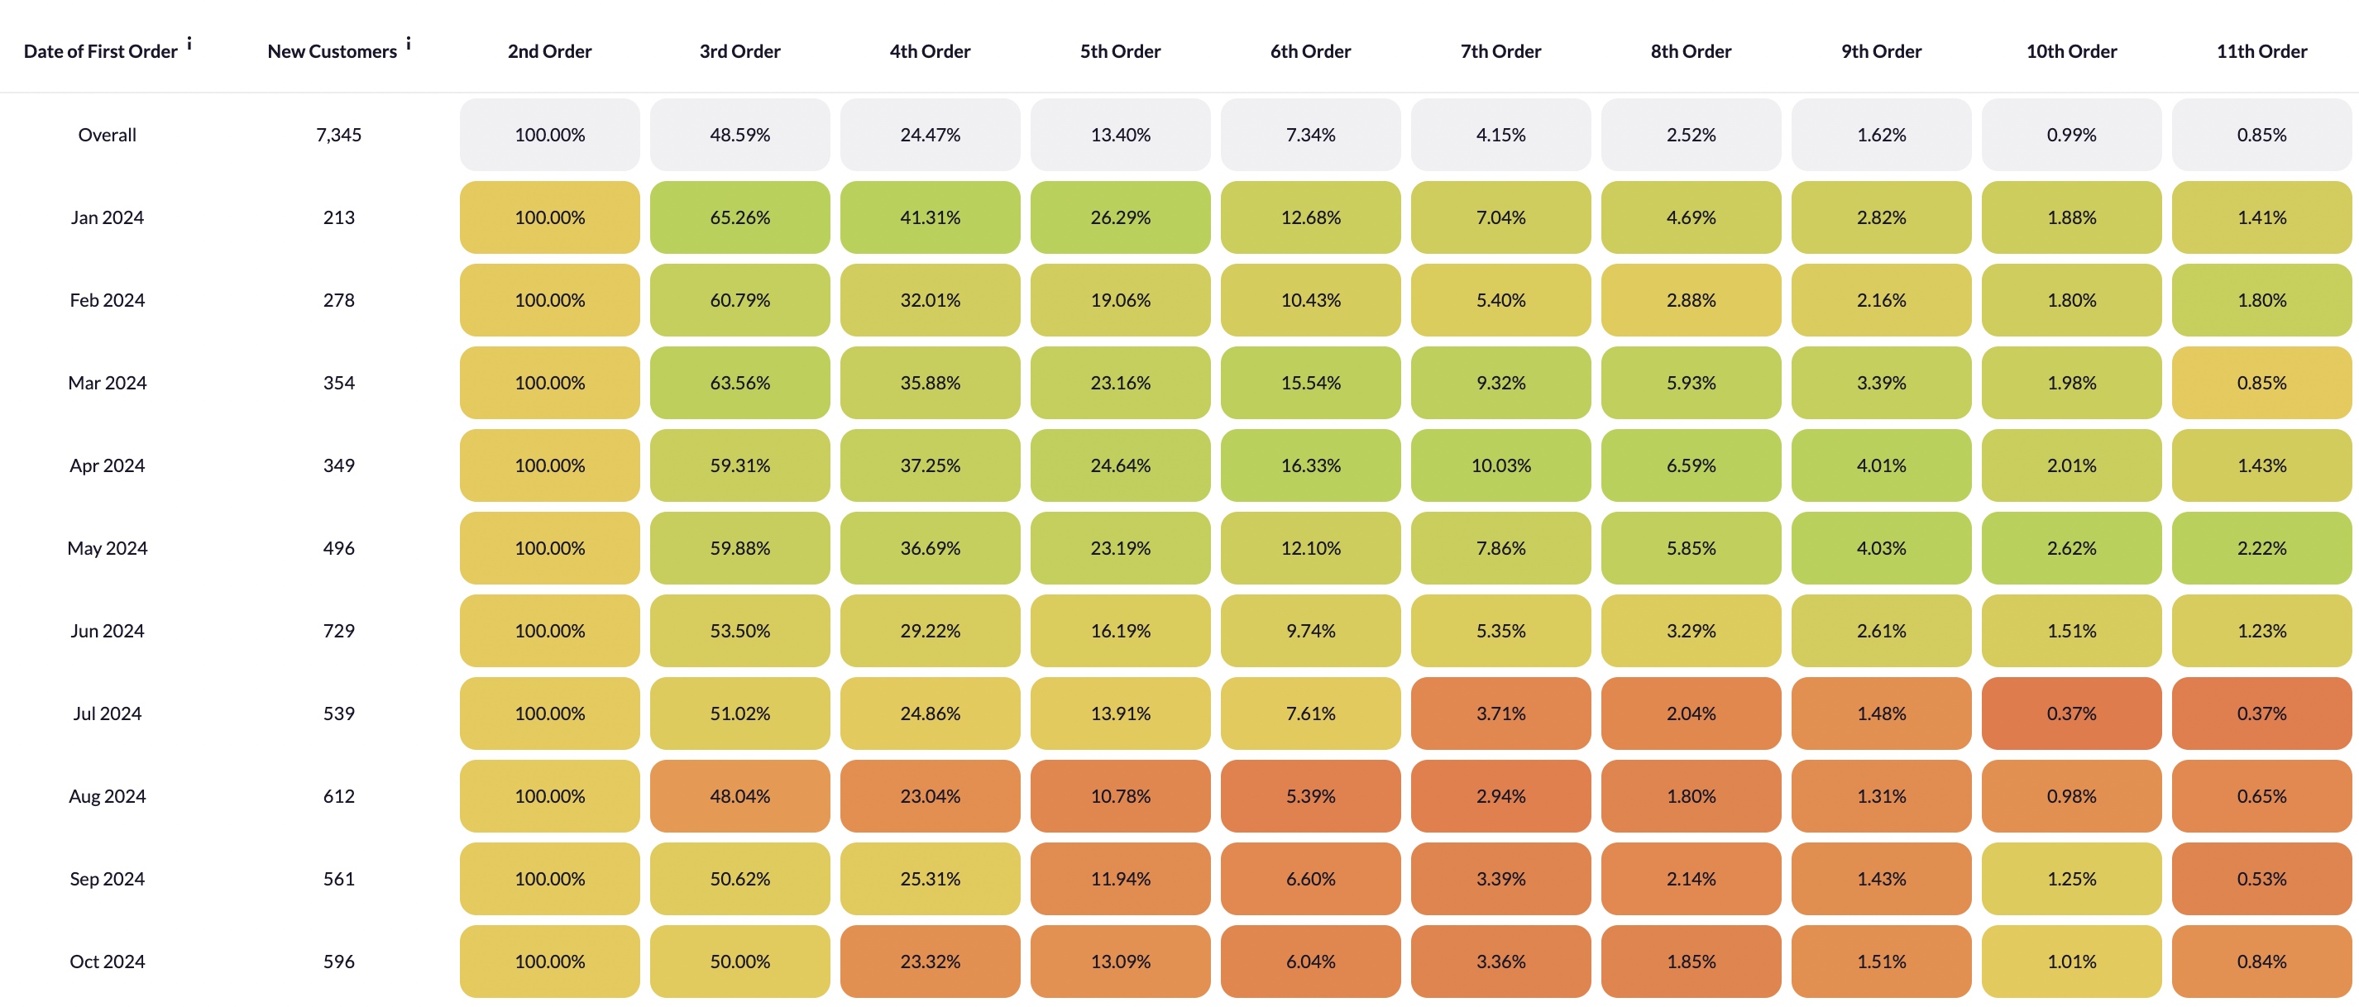Select the 23.32% cell in Oct 2024 row
Viewport: 2359px width, 1007px height.
pyautogui.click(x=930, y=962)
